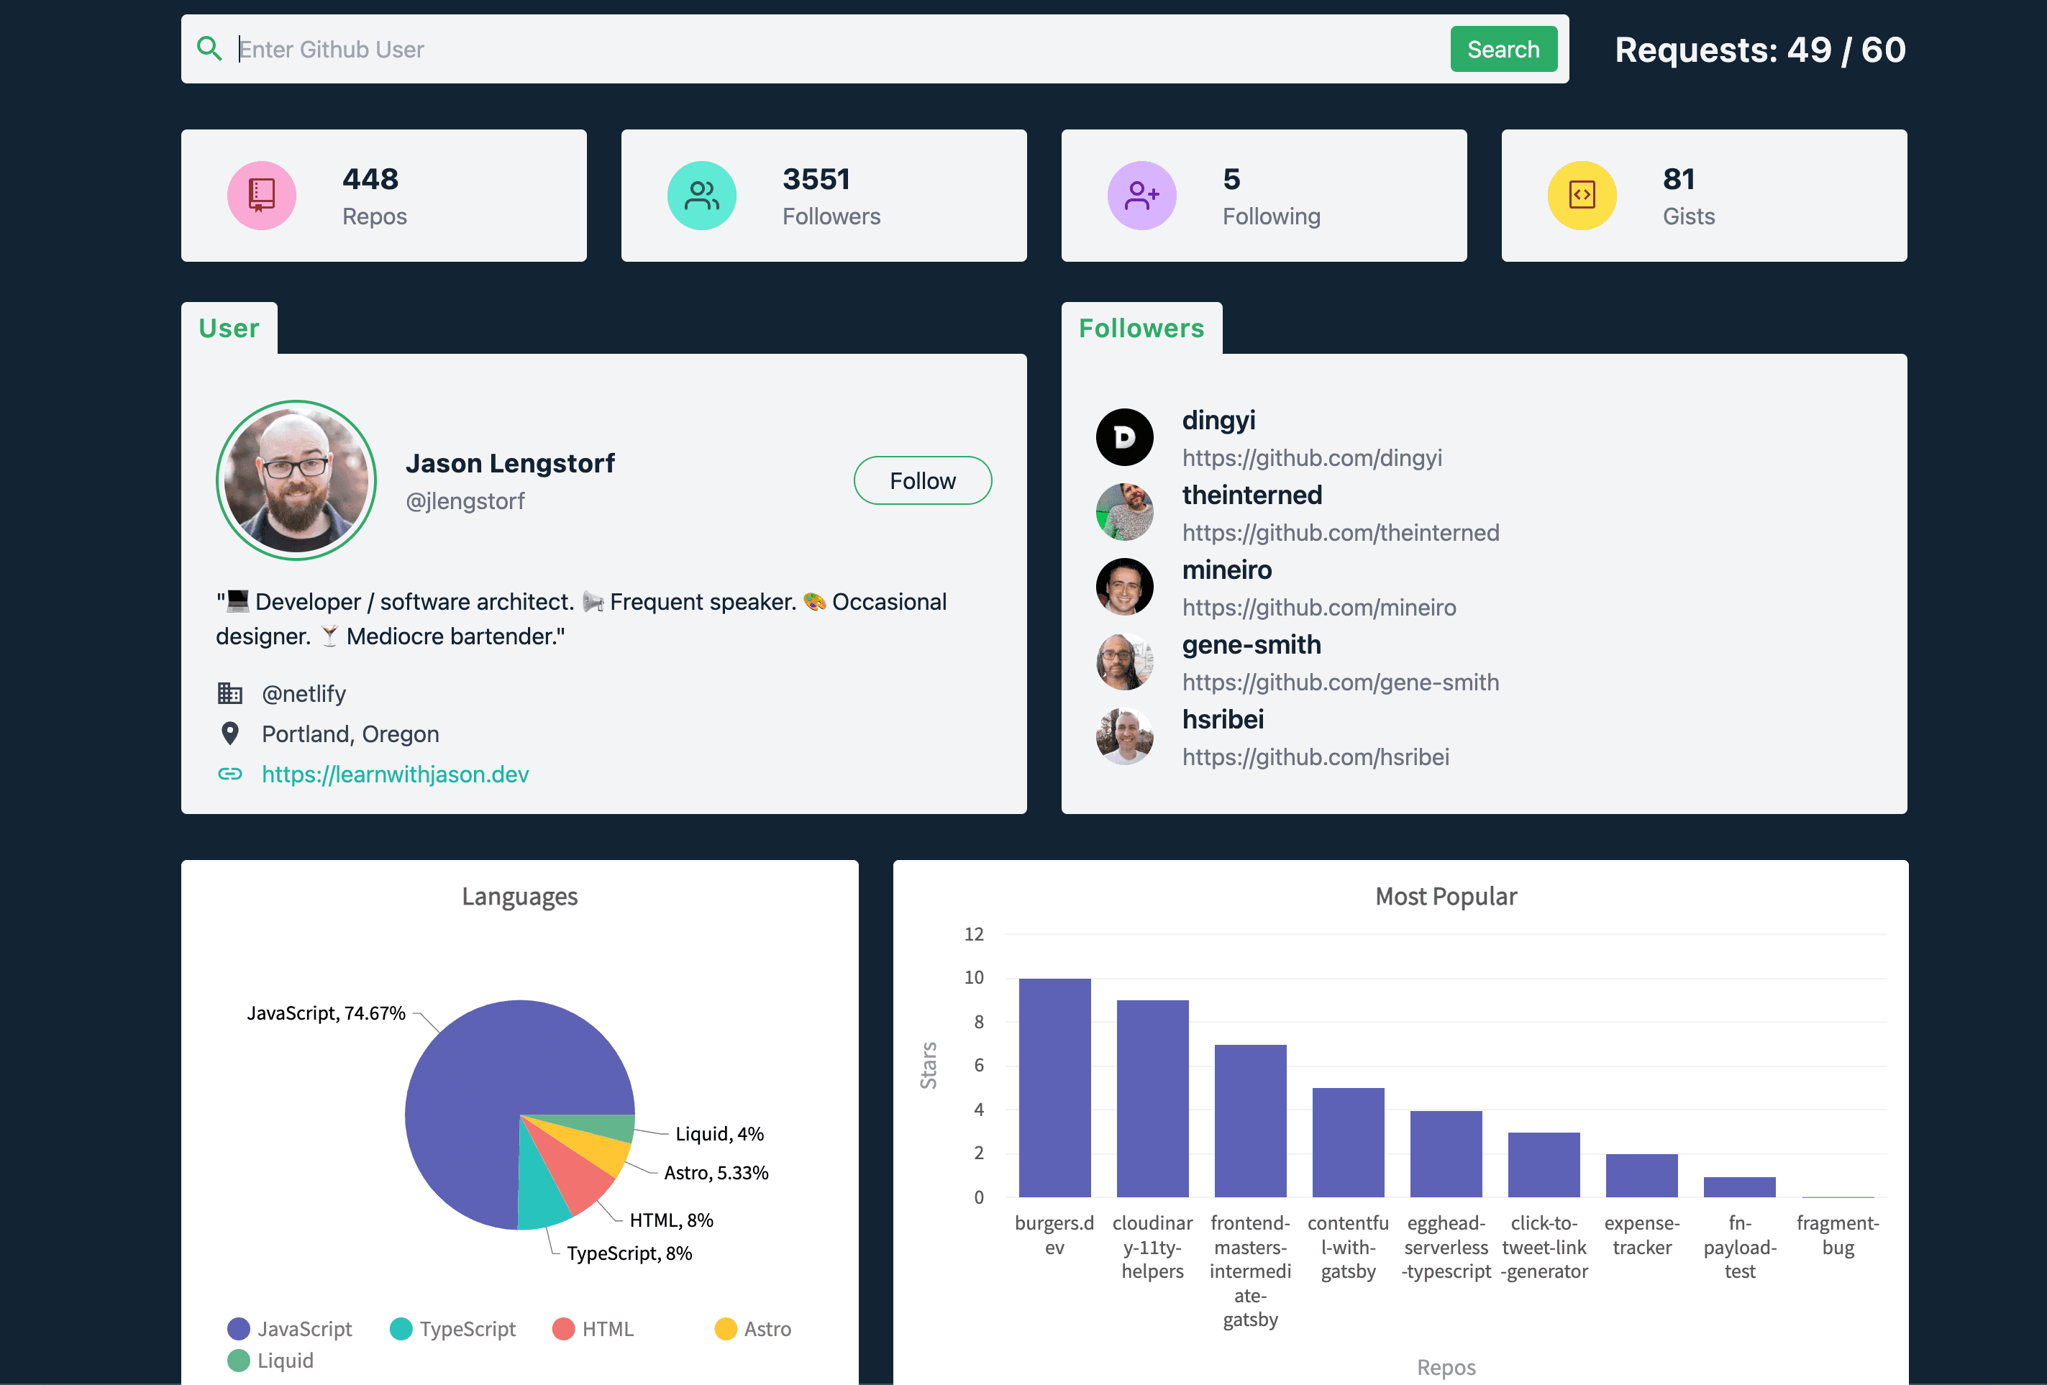The image size is (2047, 1385).
Task: Click the company building icon beside @netlify
Action: coord(230,694)
